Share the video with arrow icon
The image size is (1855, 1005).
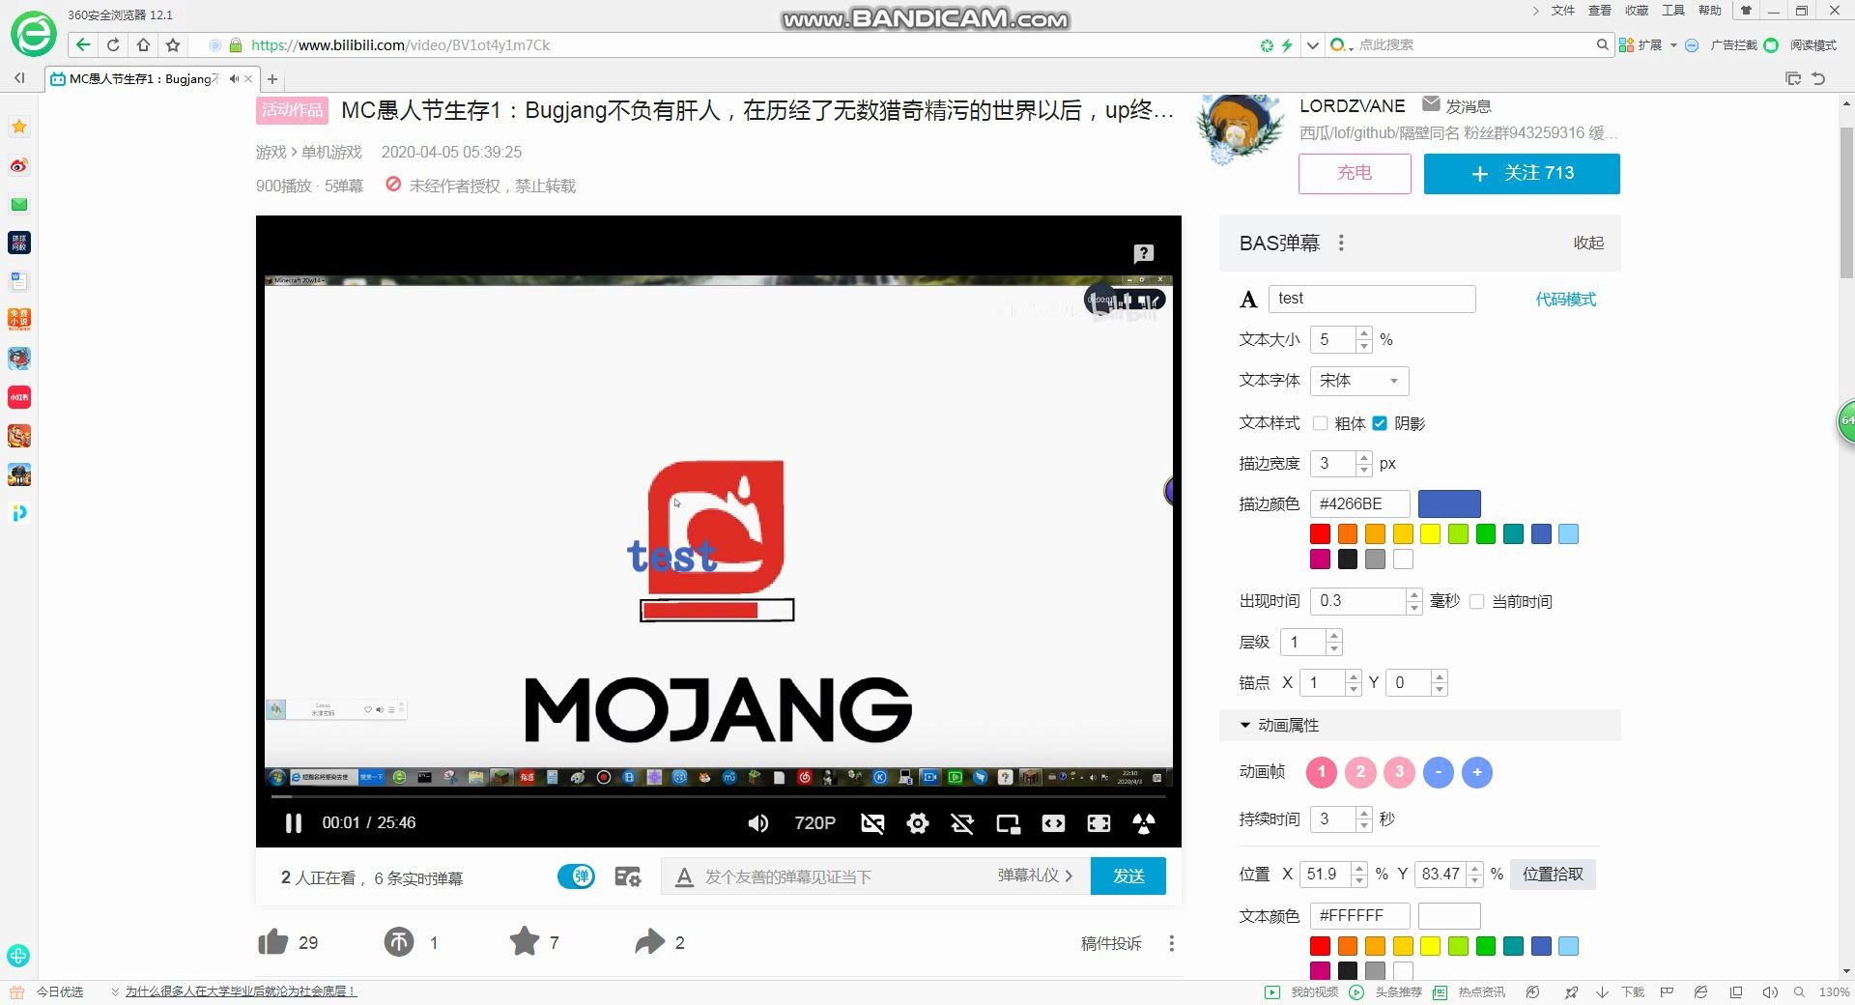coord(650,941)
